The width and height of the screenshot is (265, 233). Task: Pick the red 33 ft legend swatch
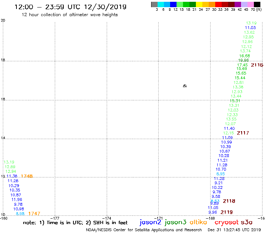click(218, 4)
